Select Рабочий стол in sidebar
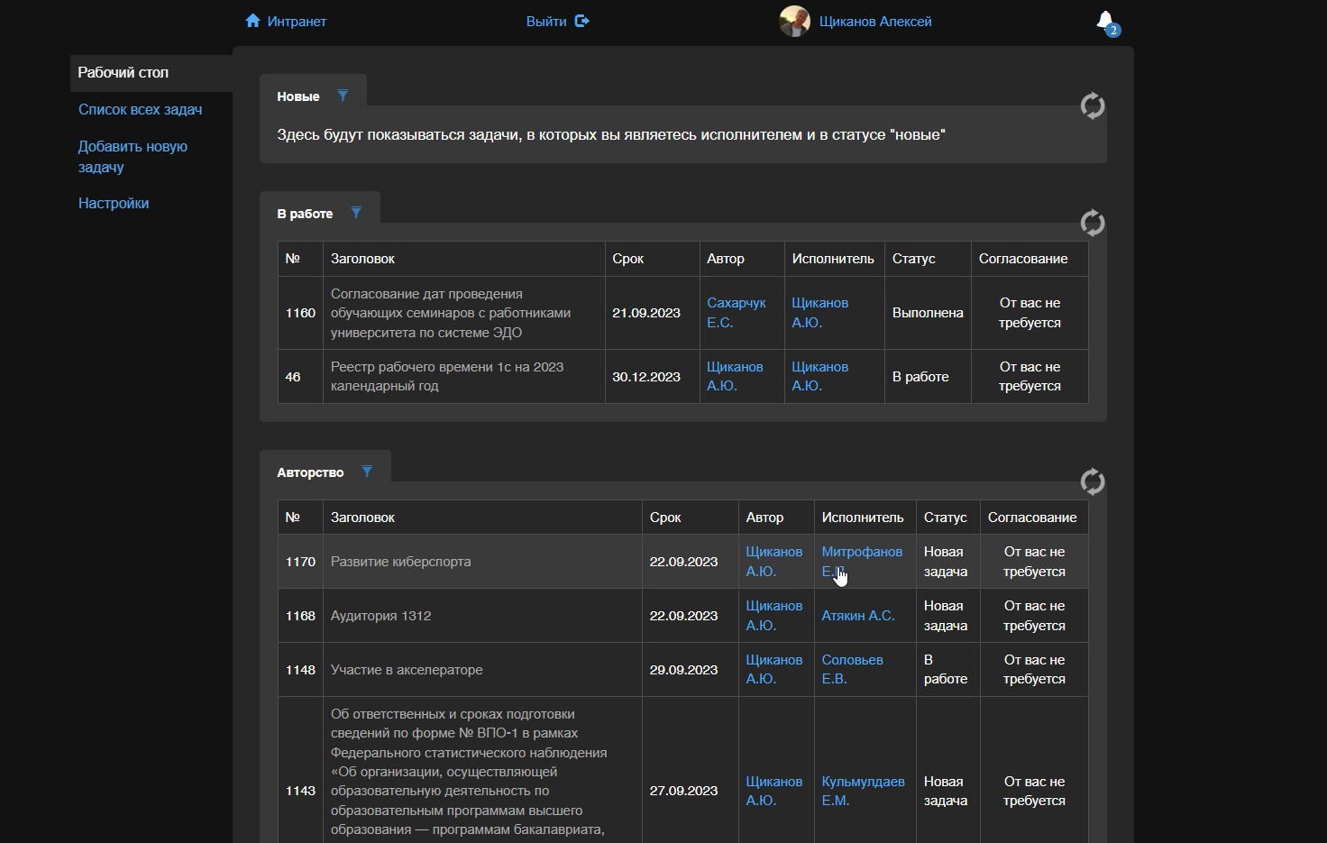The width and height of the screenshot is (1327, 843). tap(124, 72)
